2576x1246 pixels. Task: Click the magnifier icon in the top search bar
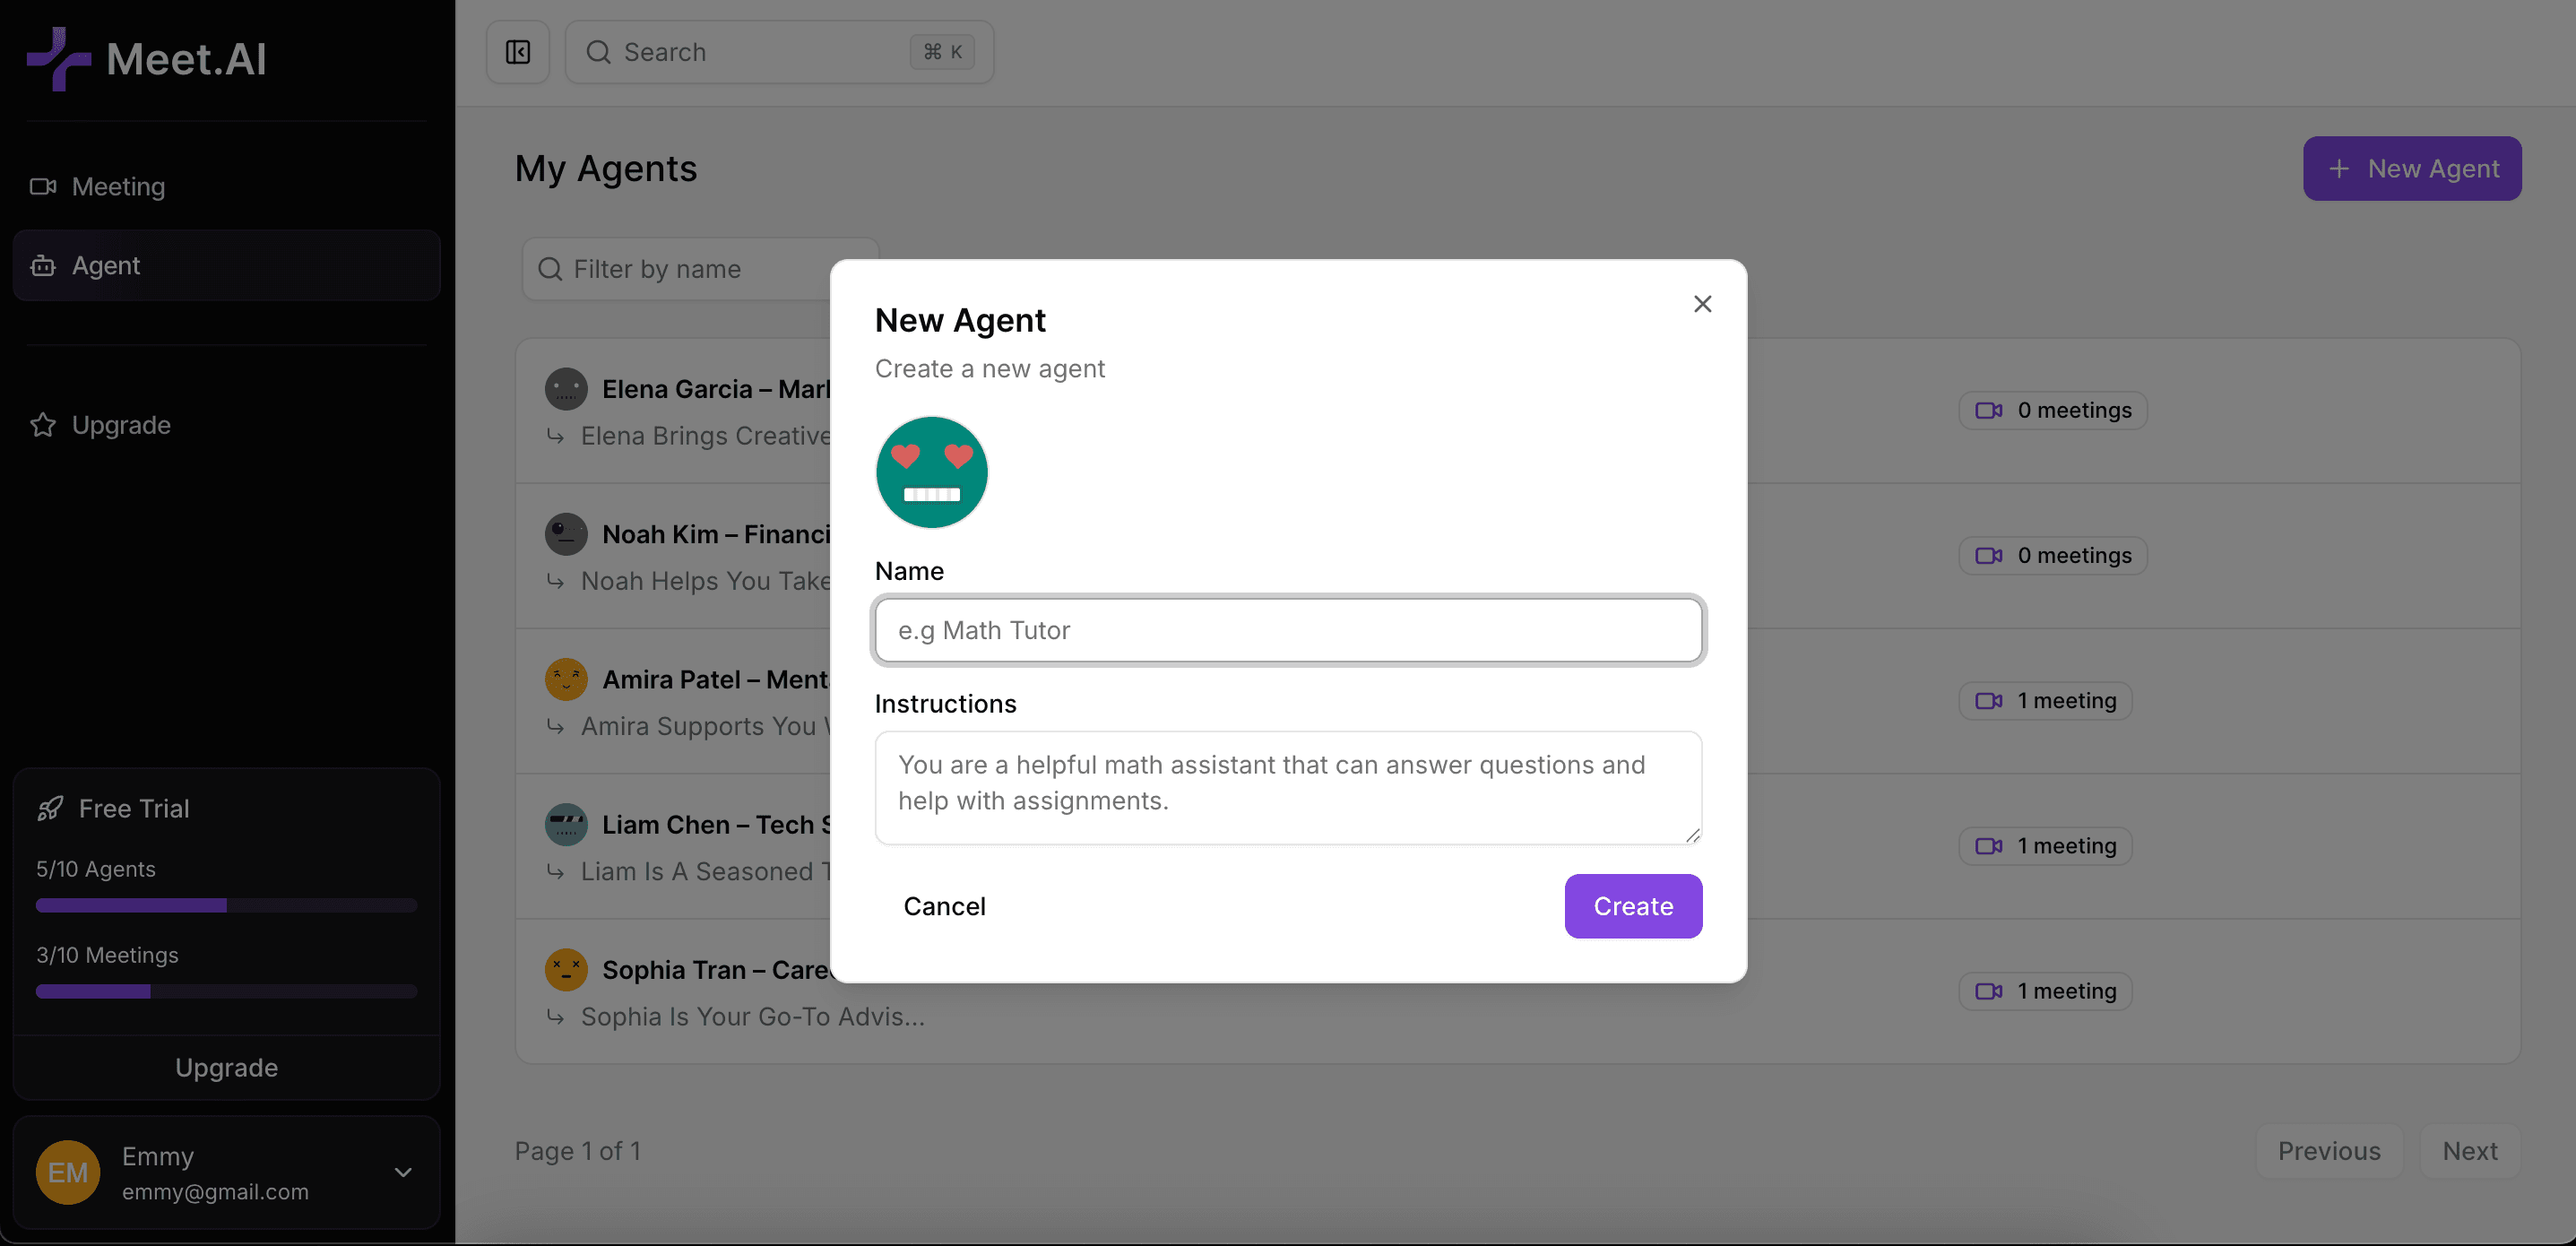(x=599, y=52)
